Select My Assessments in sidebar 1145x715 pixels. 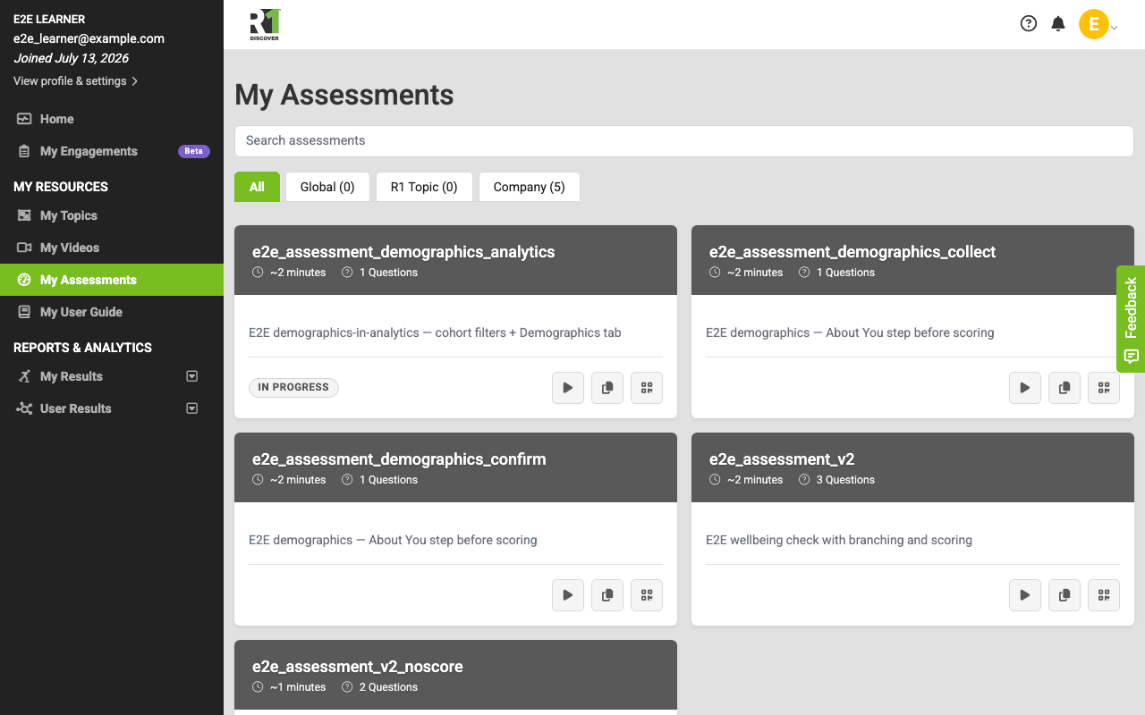(x=112, y=280)
